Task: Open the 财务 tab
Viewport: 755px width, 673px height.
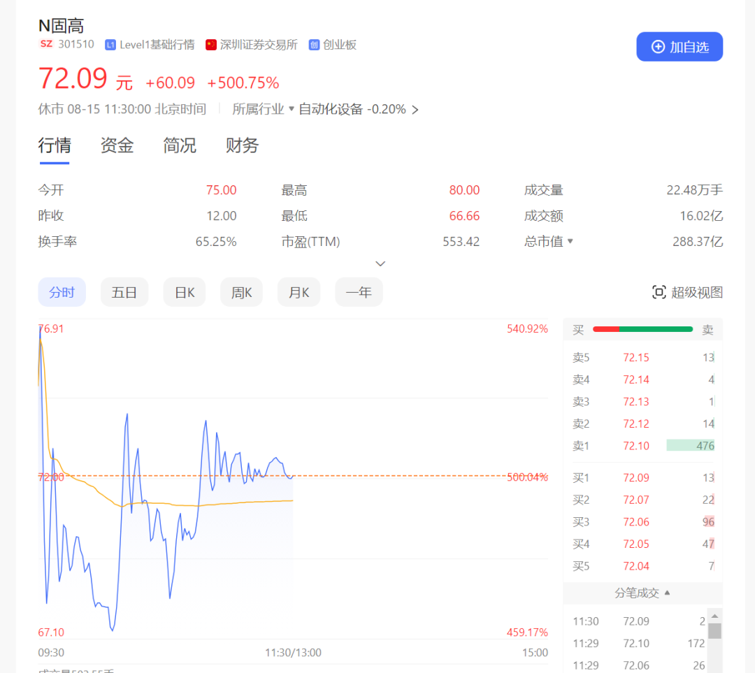Action: (x=242, y=145)
